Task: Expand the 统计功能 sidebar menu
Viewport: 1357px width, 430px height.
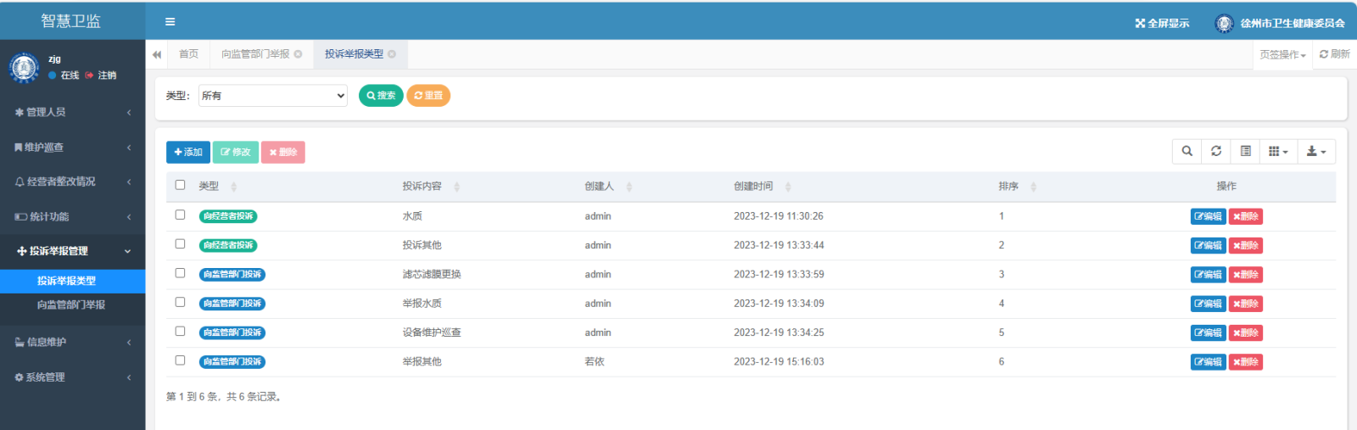Action: pos(73,216)
